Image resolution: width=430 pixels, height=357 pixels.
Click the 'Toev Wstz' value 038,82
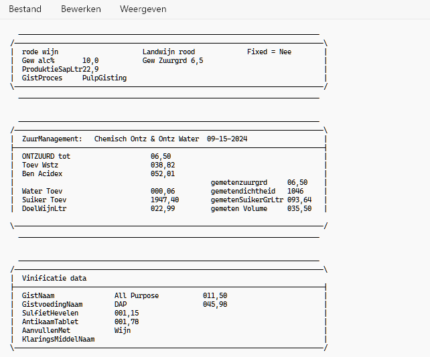point(163,165)
